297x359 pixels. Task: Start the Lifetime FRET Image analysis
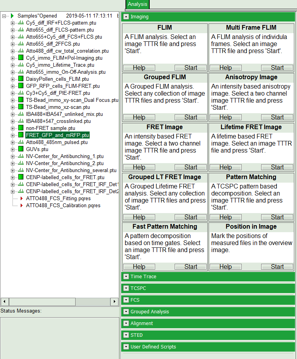tap(277, 167)
